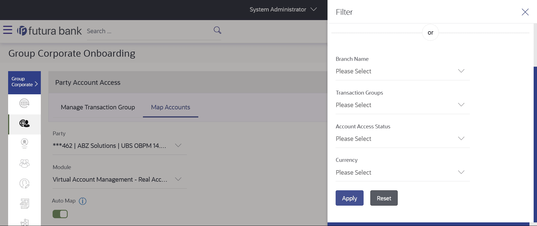Open the report mapping sidebar icon
Image resolution: width=537 pixels, height=226 pixels.
pos(24,204)
